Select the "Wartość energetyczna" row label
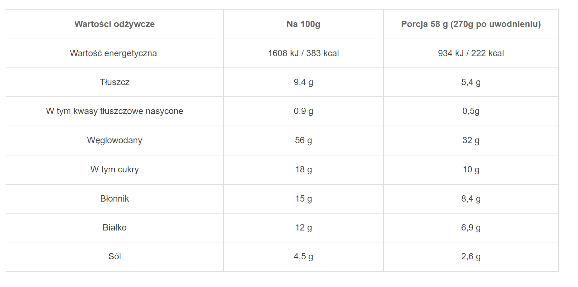The height and width of the screenshot is (287, 578). (113, 53)
